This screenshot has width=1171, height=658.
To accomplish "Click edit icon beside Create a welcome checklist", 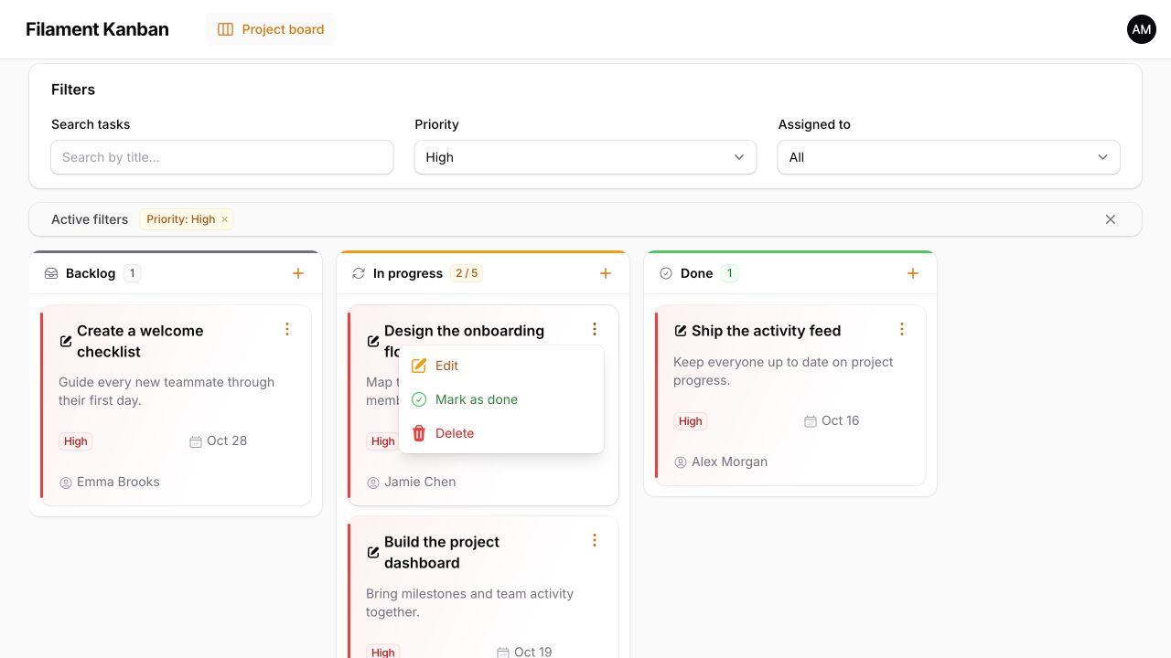I will 66,341.
